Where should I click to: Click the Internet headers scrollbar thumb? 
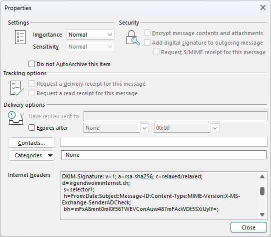click(262, 191)
